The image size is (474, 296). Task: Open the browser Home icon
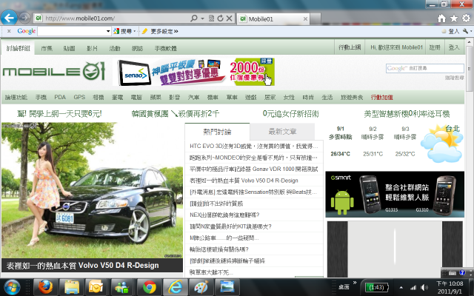click(x=441, y=18)
